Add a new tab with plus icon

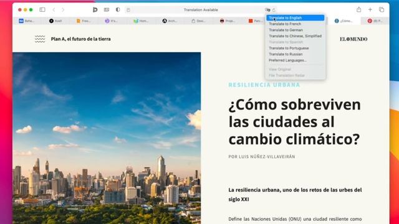(x=370, y=10)
